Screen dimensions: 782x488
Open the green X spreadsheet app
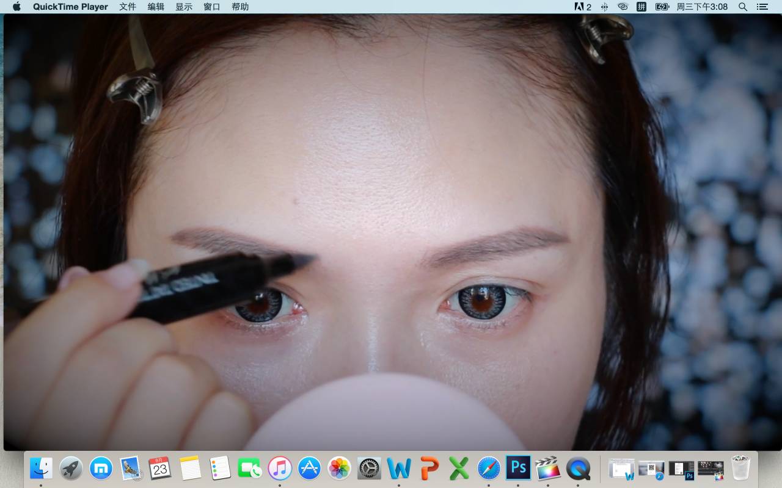click(x=459, y=468)
